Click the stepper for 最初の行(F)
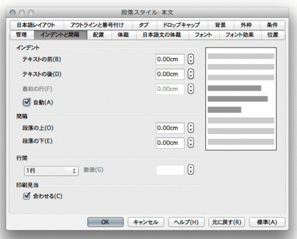Viewport: 297px width, 239px height. 191,89
